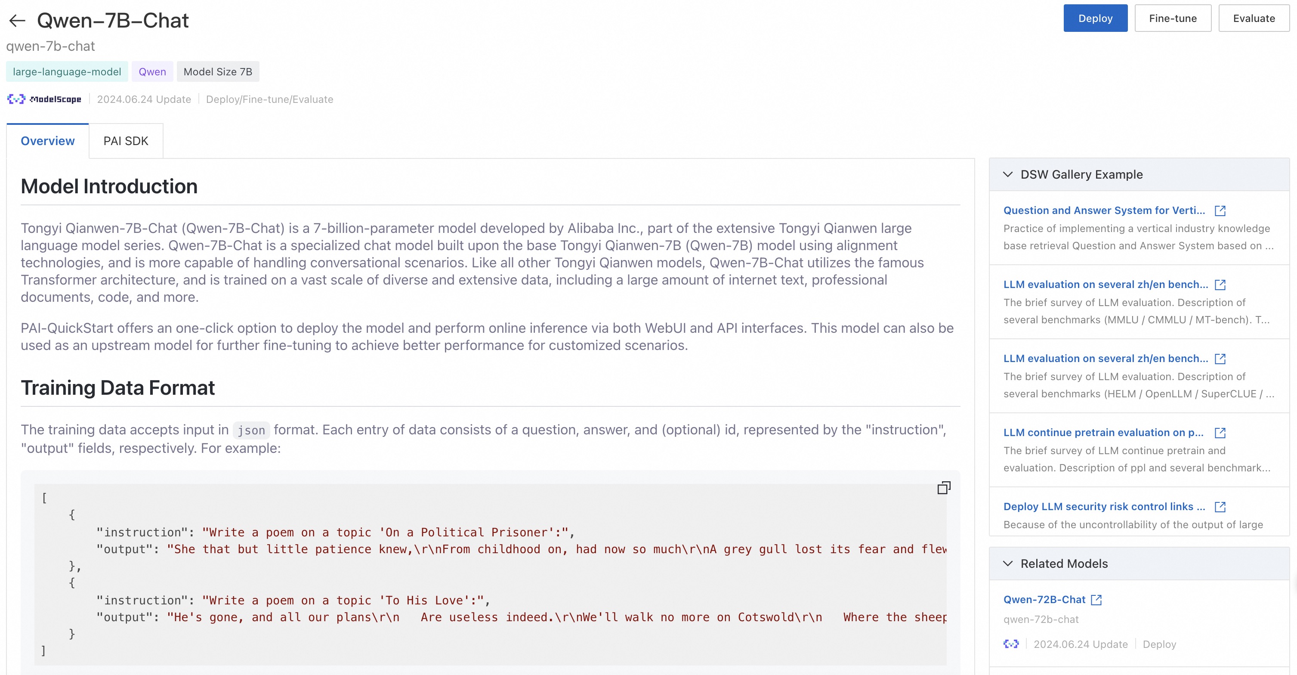
Task: Click the Evaluate button
Action: point(1254,19)
